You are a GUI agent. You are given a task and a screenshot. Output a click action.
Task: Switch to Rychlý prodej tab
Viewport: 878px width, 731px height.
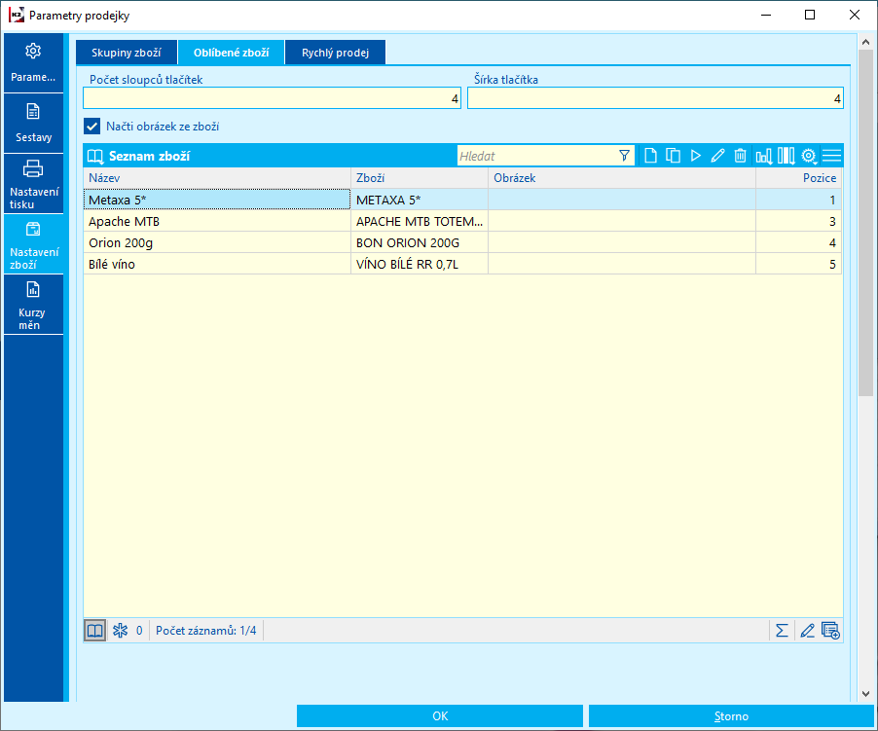pyautogui.click(x=335, y=53)
